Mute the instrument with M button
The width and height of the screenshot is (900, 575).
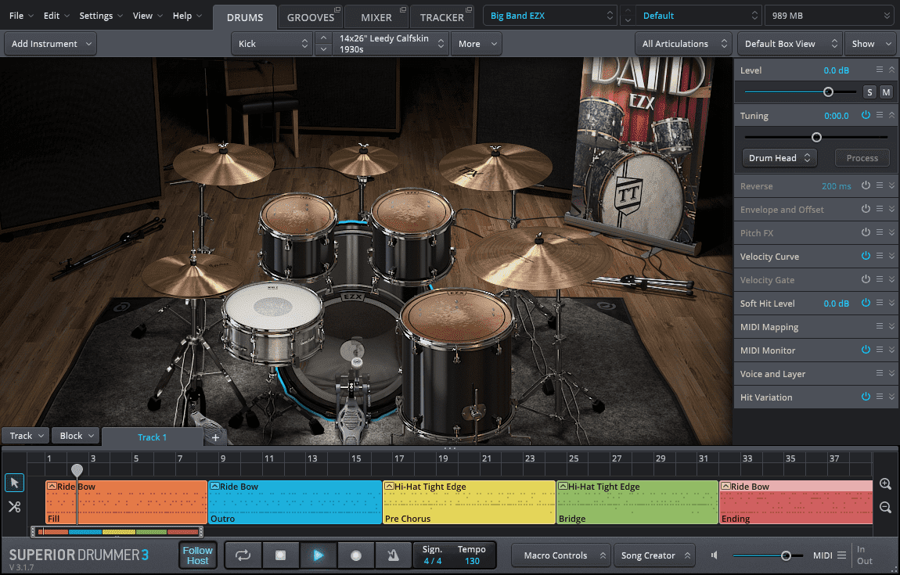point(886,92)
